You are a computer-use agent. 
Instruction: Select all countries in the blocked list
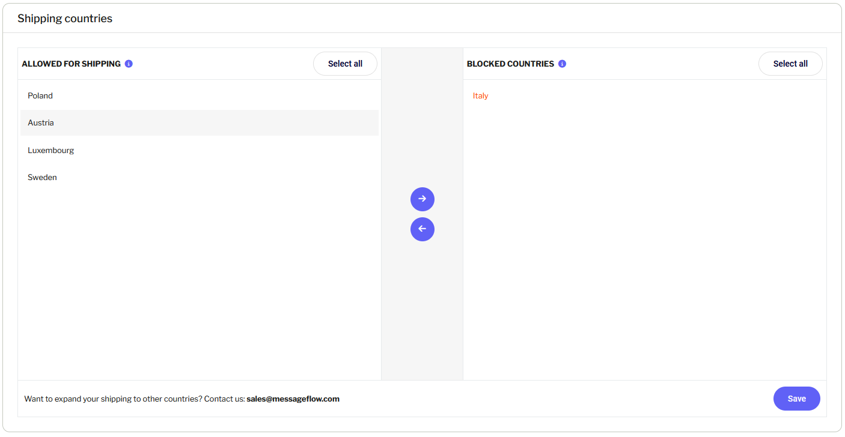pyautogui.click(x=790, y=64)
